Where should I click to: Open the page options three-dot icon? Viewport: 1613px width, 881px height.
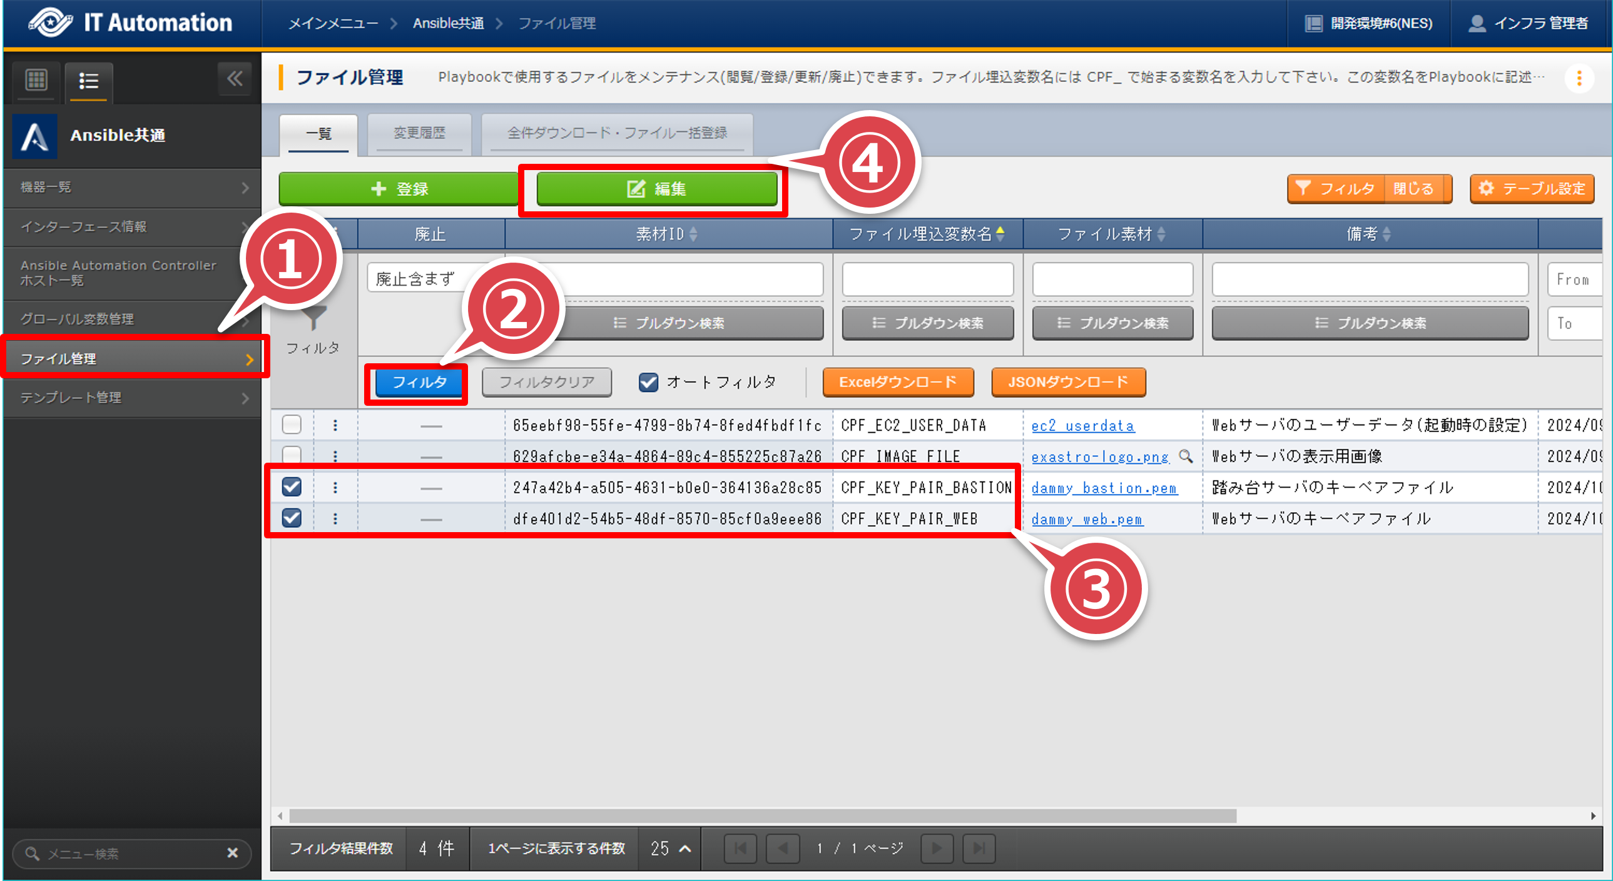pyautogui.click(x=1579, y=78)
